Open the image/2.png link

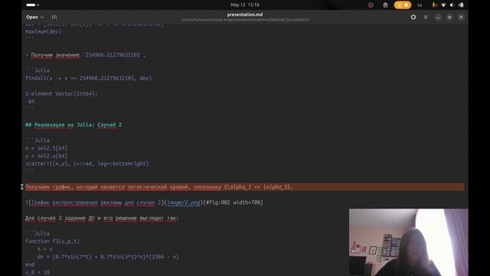point(184,202)
